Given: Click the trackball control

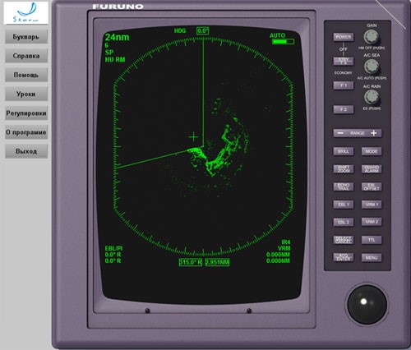Looking at the screenshot, I should [367, 305].
